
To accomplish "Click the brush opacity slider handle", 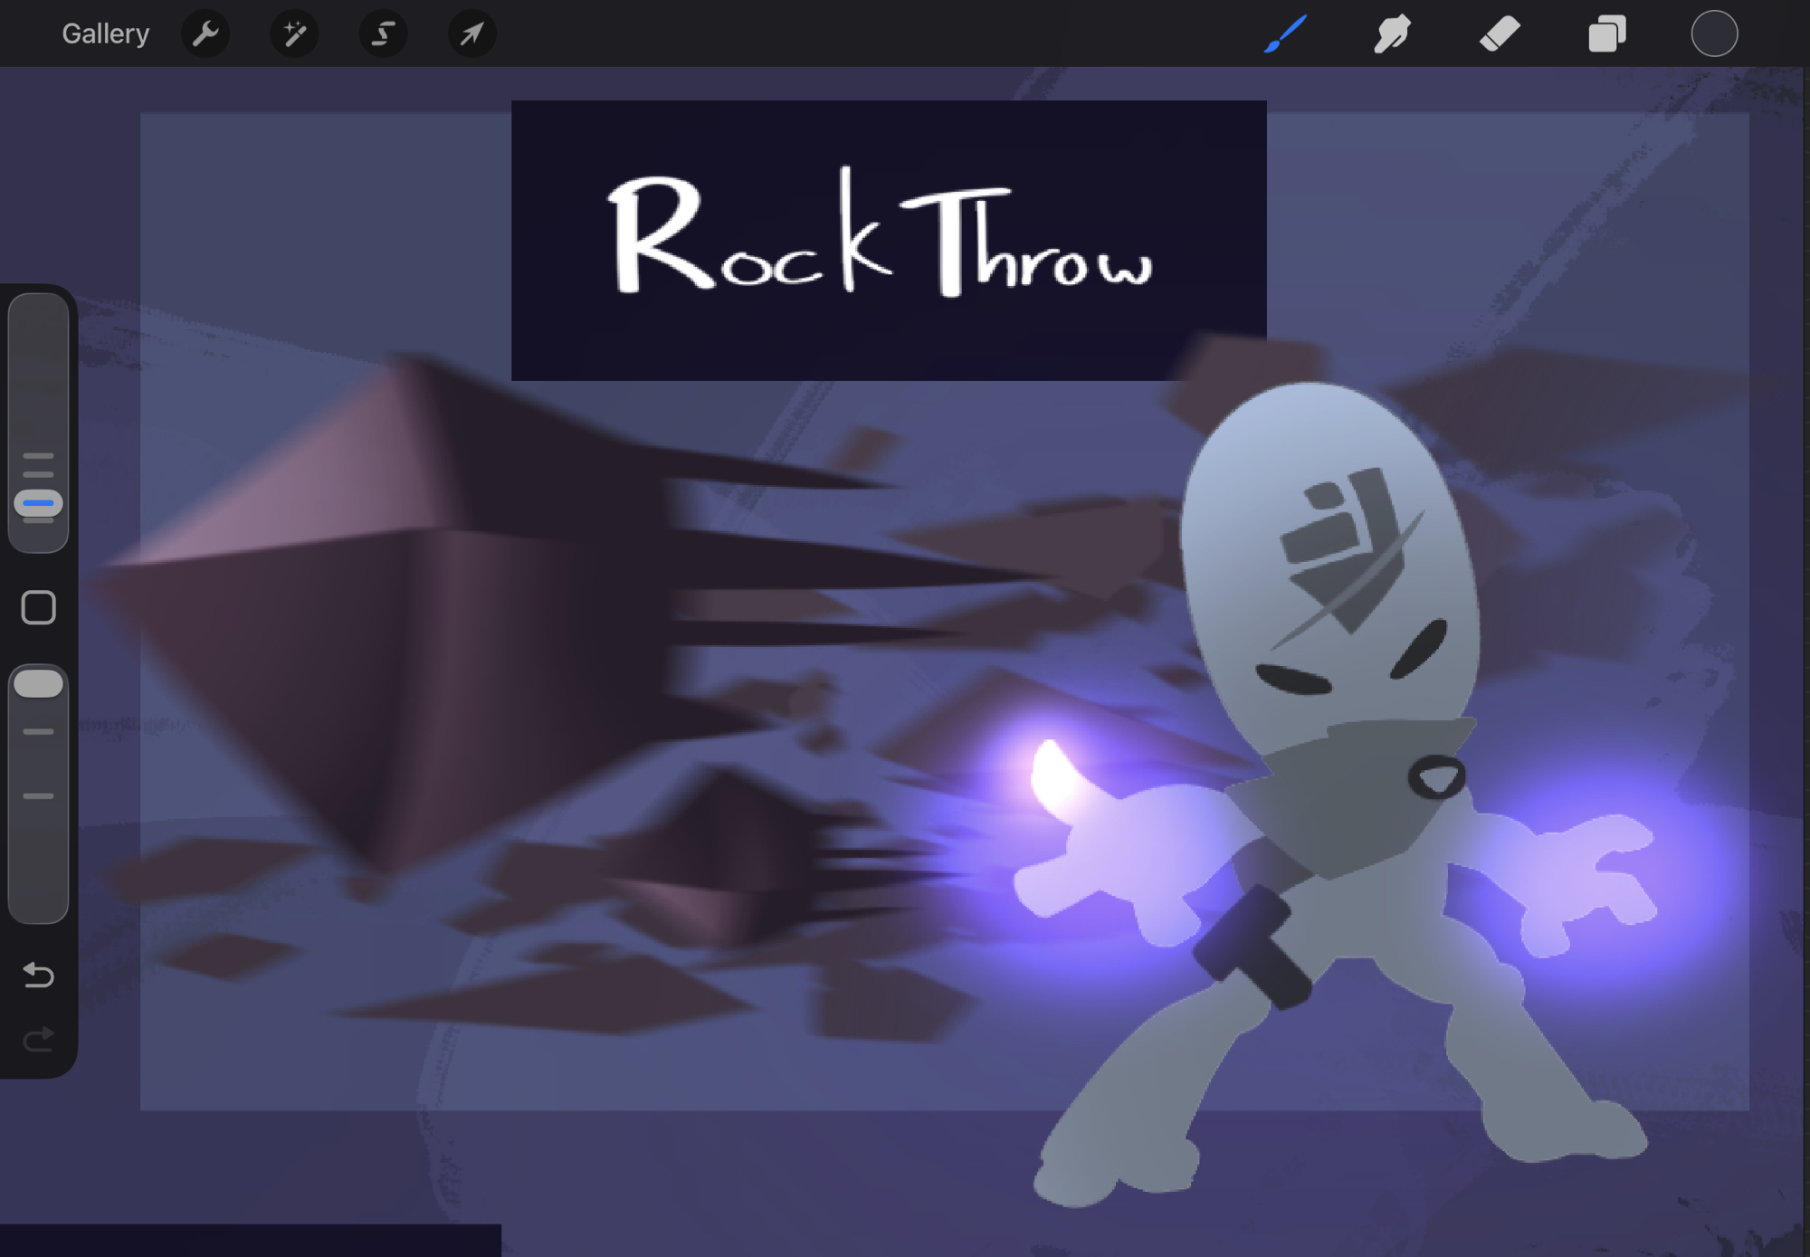I will [x=38, y=684].
